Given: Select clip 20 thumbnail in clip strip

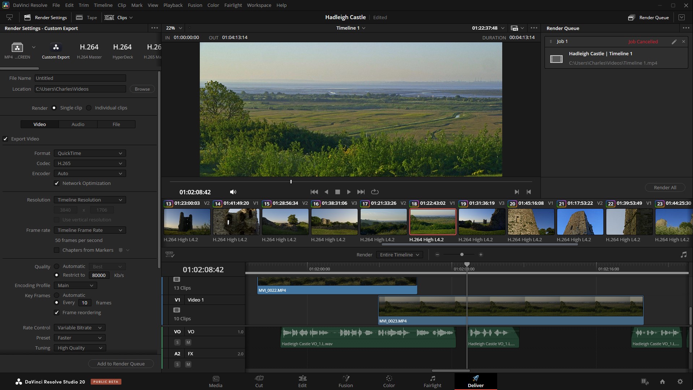Looking at the screenshot, I should coord(531,222).
